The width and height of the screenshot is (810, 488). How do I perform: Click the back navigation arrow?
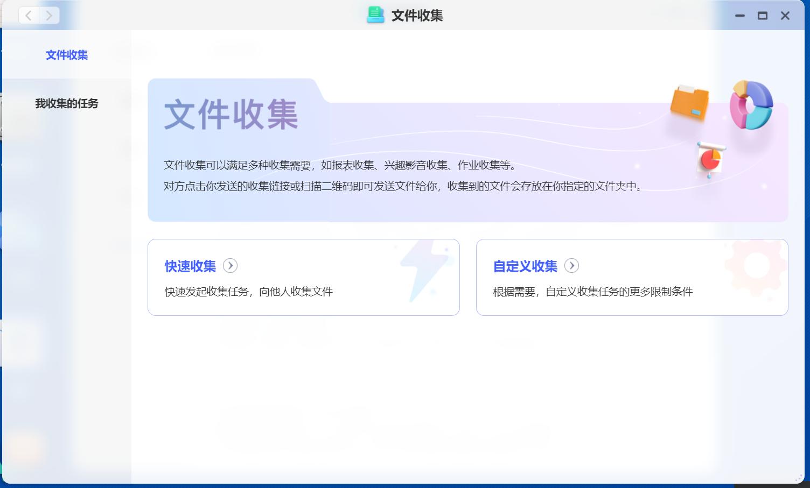click(x=28, y=16)
